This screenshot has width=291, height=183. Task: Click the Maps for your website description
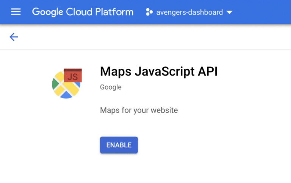(x=139, y=110)
